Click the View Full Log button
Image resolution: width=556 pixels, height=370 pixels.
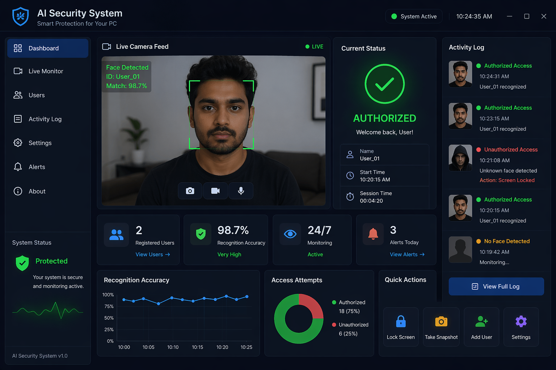496,287
